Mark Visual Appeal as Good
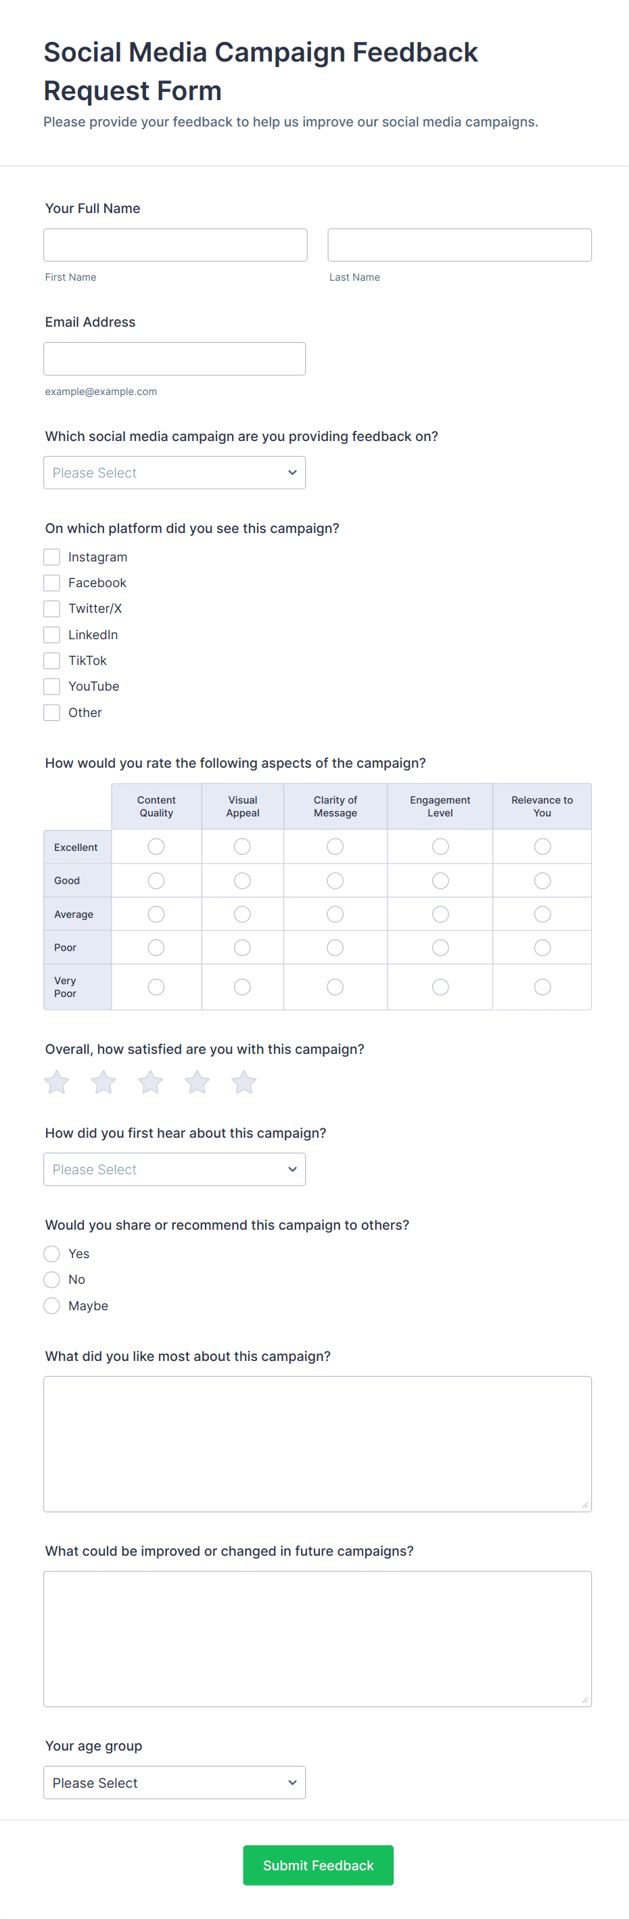Image resolution: width=629 pixels, height=1919 pixels. click(242, 881)
